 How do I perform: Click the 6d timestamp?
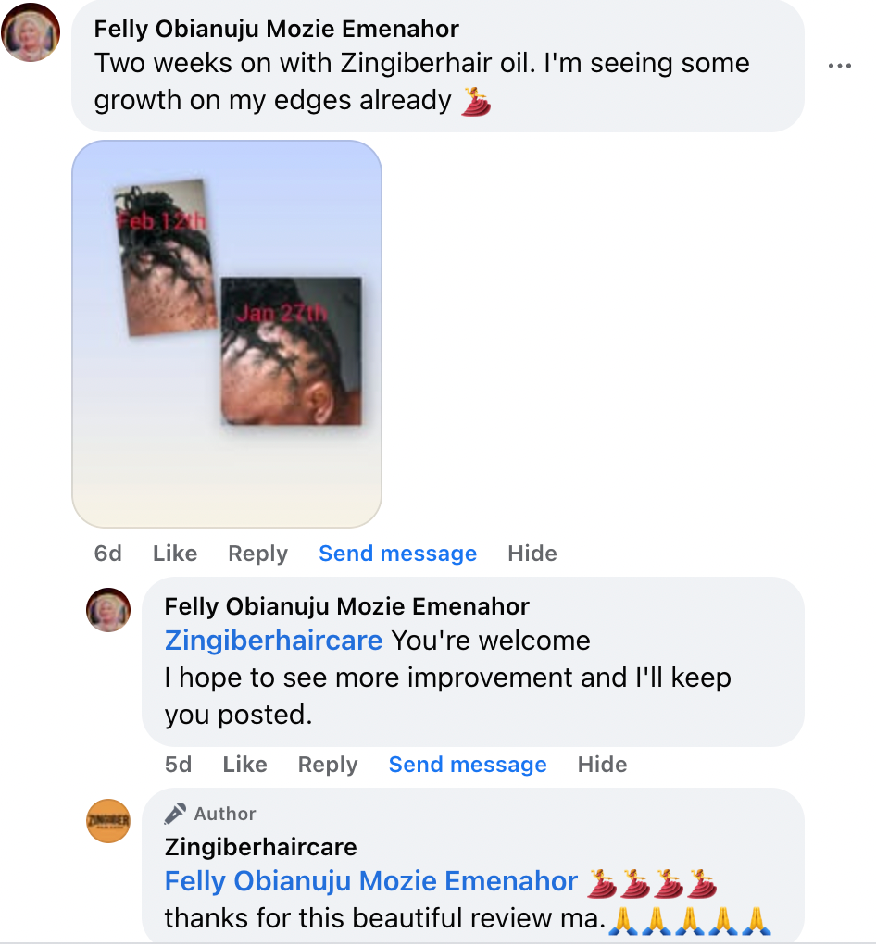(108, 554)
